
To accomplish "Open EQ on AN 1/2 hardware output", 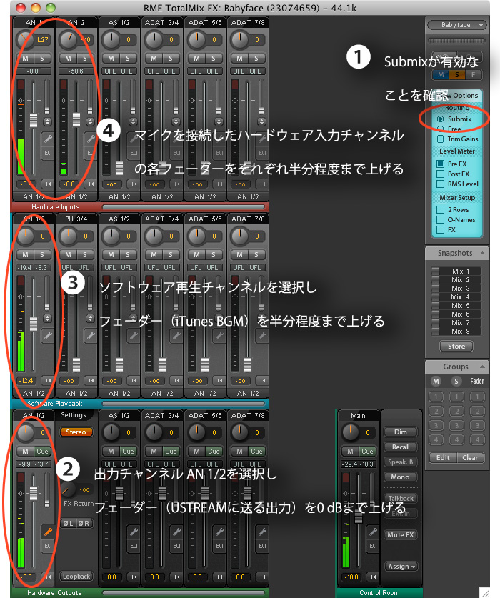I will pos(48,546).
